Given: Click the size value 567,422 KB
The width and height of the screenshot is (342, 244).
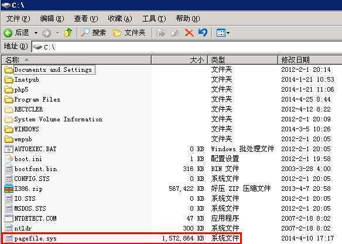Looking at the screenshot, I should click(x=186, y=189).
